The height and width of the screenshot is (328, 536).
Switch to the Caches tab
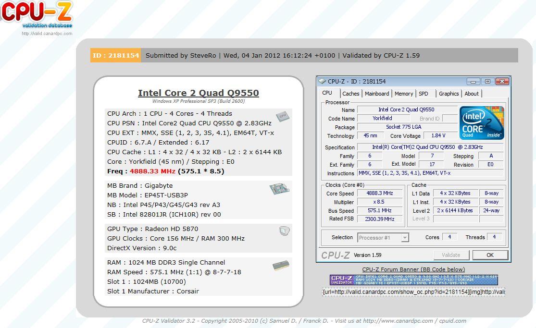tap(351, 94)
